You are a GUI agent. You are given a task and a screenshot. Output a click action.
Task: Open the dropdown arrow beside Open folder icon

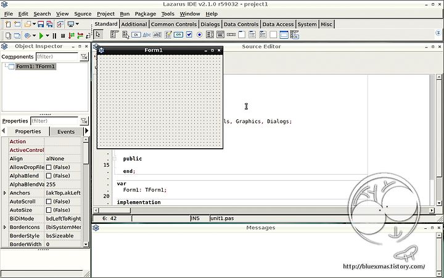[34, 24]
